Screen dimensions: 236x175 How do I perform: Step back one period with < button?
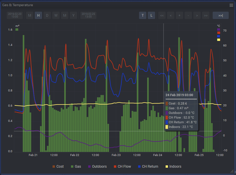tap(171, 15)
